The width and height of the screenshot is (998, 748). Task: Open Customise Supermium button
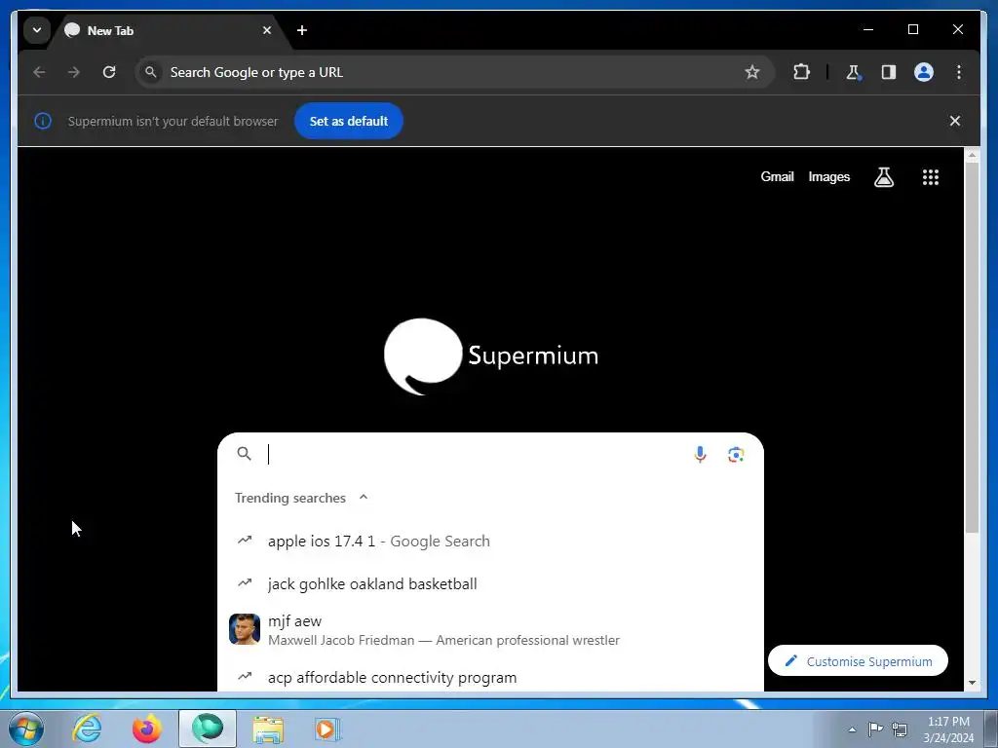click(x=858, y=661)
